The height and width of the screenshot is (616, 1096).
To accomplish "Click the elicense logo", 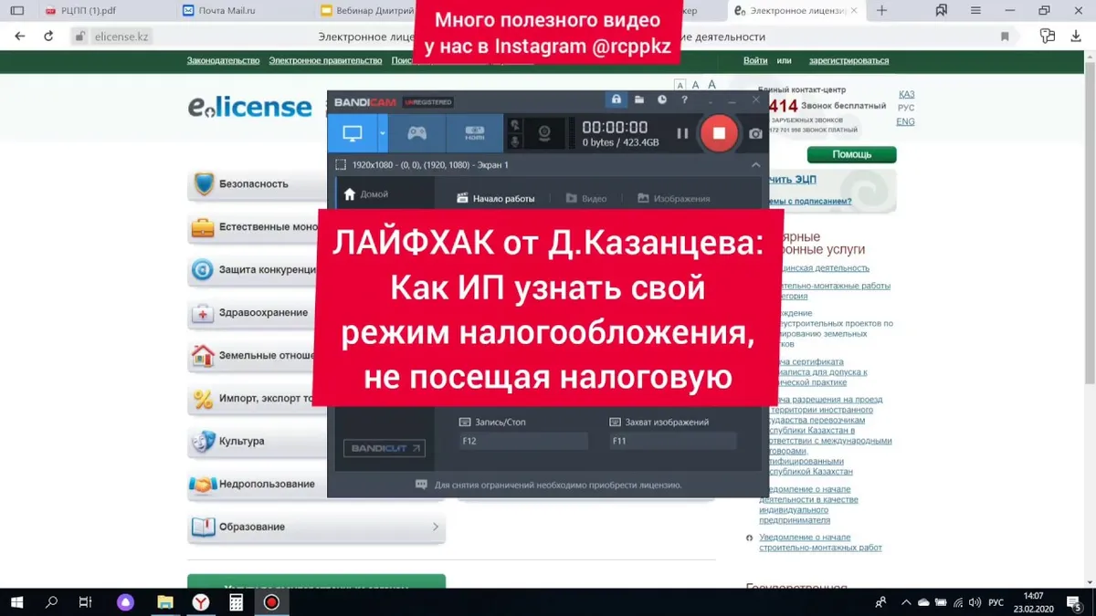I will [250, 107].
